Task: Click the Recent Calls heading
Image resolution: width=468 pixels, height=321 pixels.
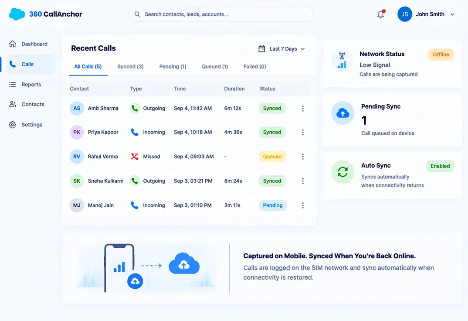Action: tap(93, 48)
